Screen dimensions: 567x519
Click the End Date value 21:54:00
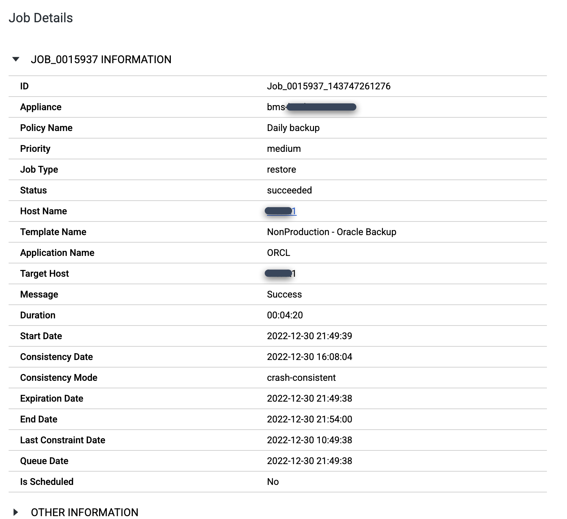(309, 419)
